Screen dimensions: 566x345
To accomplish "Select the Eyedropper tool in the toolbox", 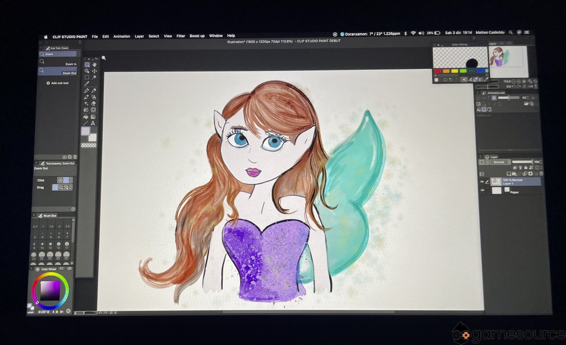I will [87, 84].
